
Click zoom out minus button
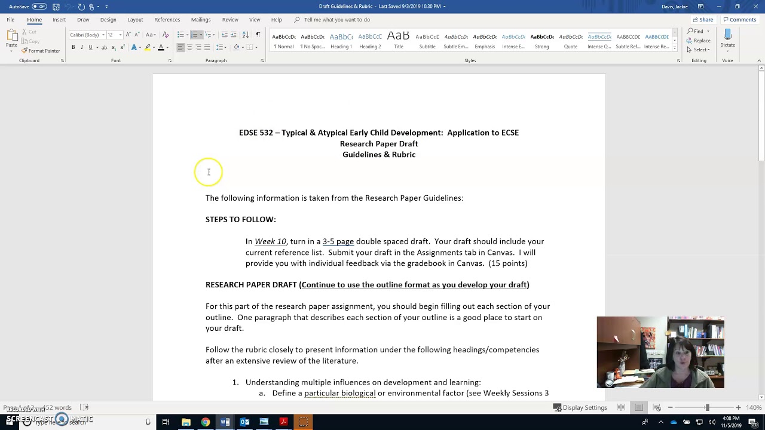(670, 407)
